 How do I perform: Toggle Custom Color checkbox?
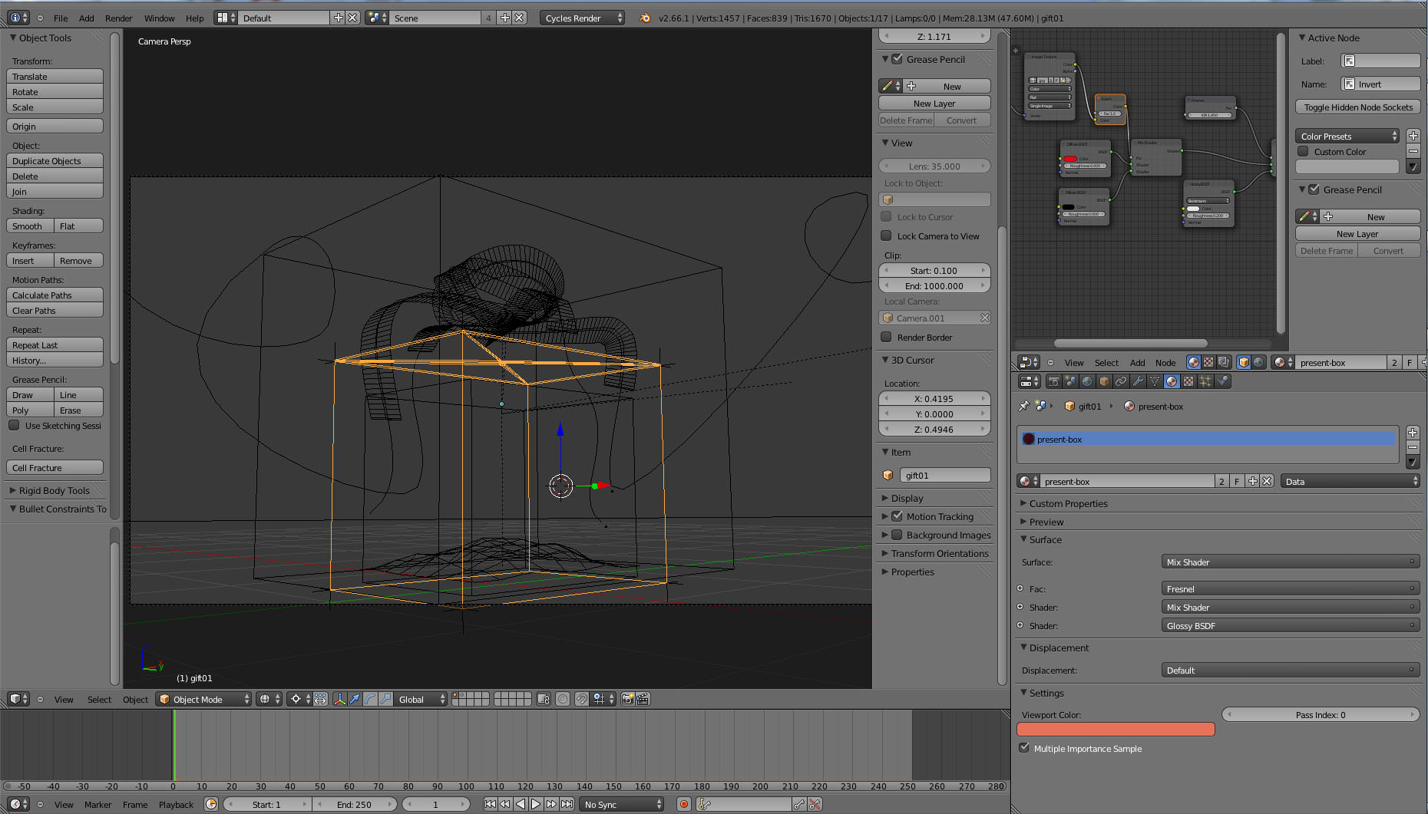pos(1303,151)
